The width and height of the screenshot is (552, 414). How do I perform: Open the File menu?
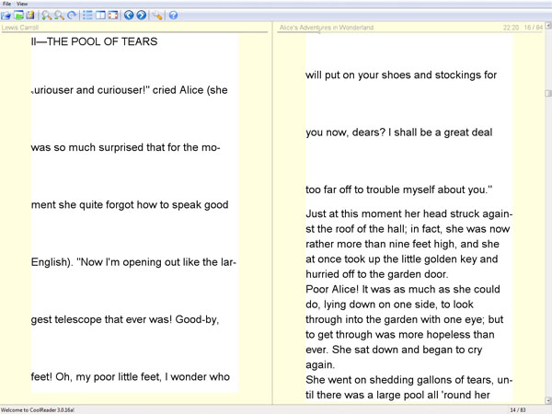(6, 4)
